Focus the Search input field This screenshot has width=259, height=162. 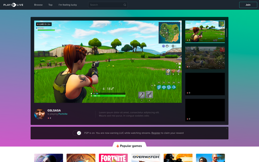(x=108, y=5)
